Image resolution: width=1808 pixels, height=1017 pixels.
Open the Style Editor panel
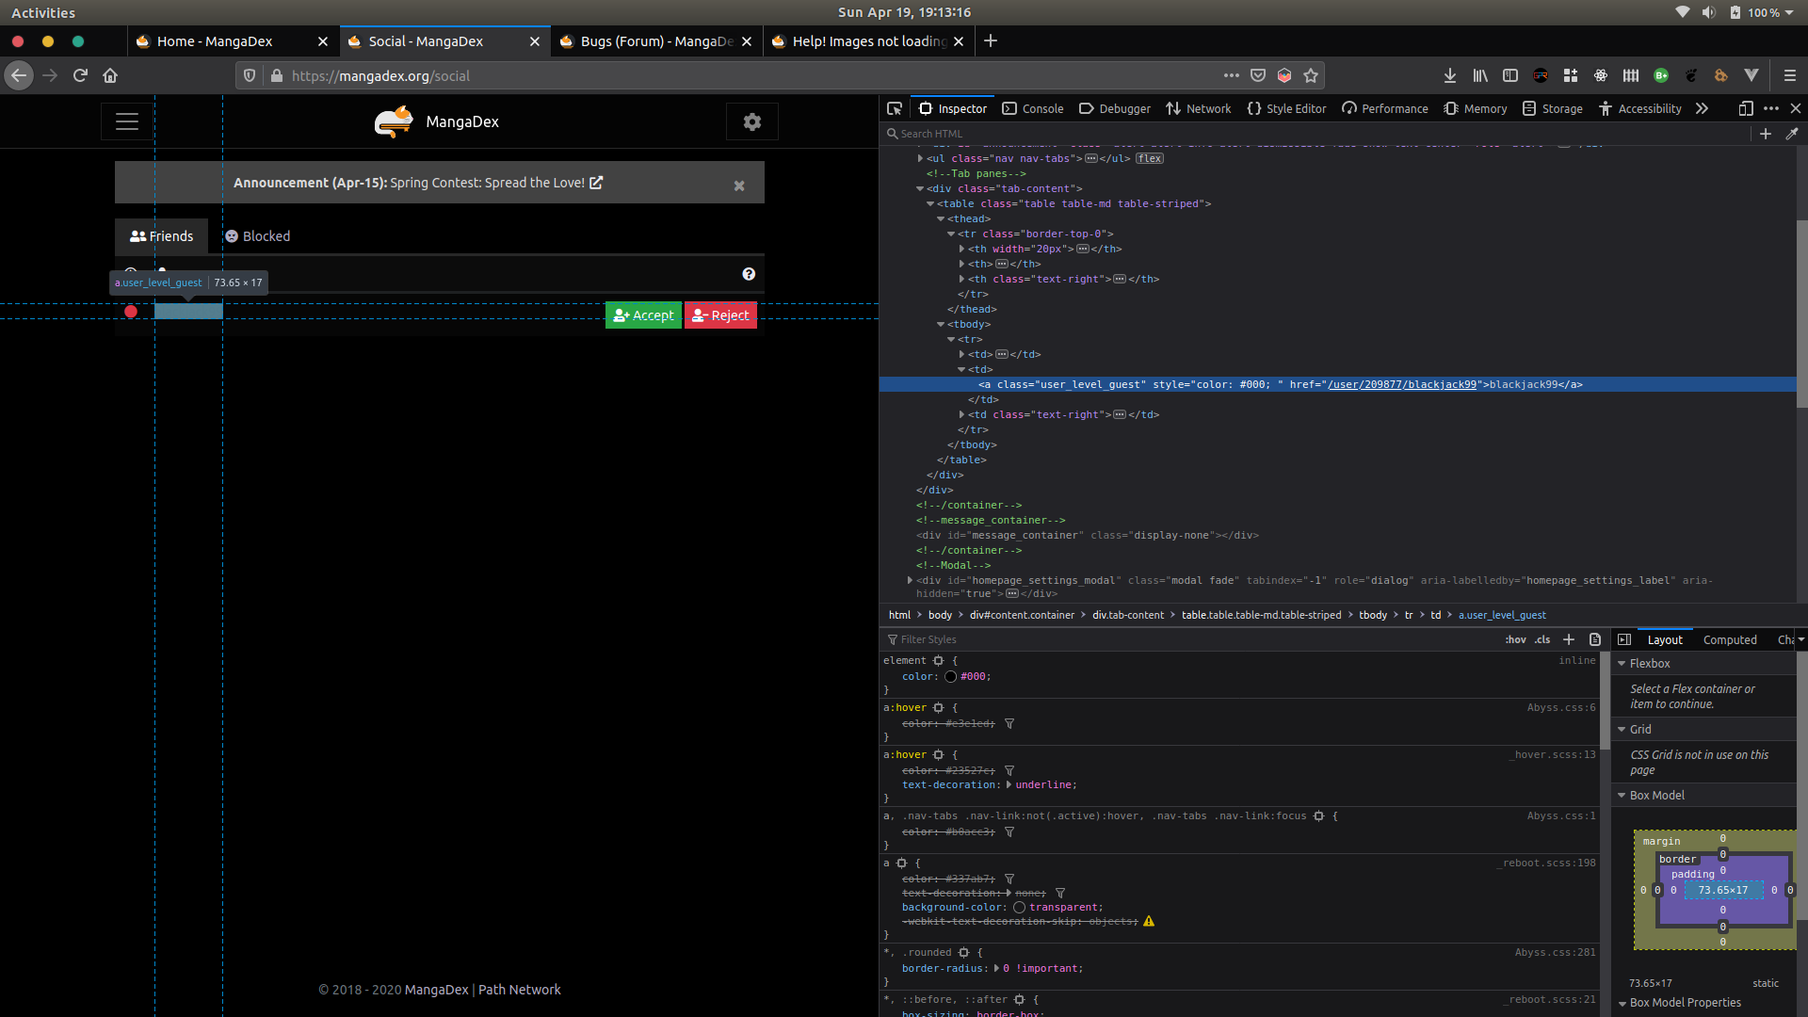1286,108
